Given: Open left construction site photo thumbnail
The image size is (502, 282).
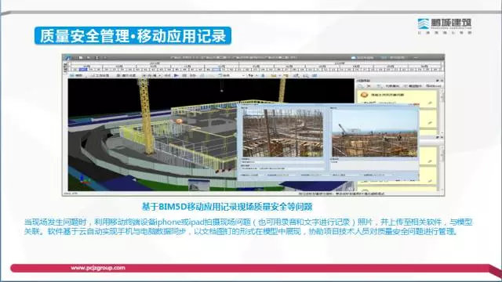Looking at the screenshot, I should pyautogui.click(x=282, y=133).
